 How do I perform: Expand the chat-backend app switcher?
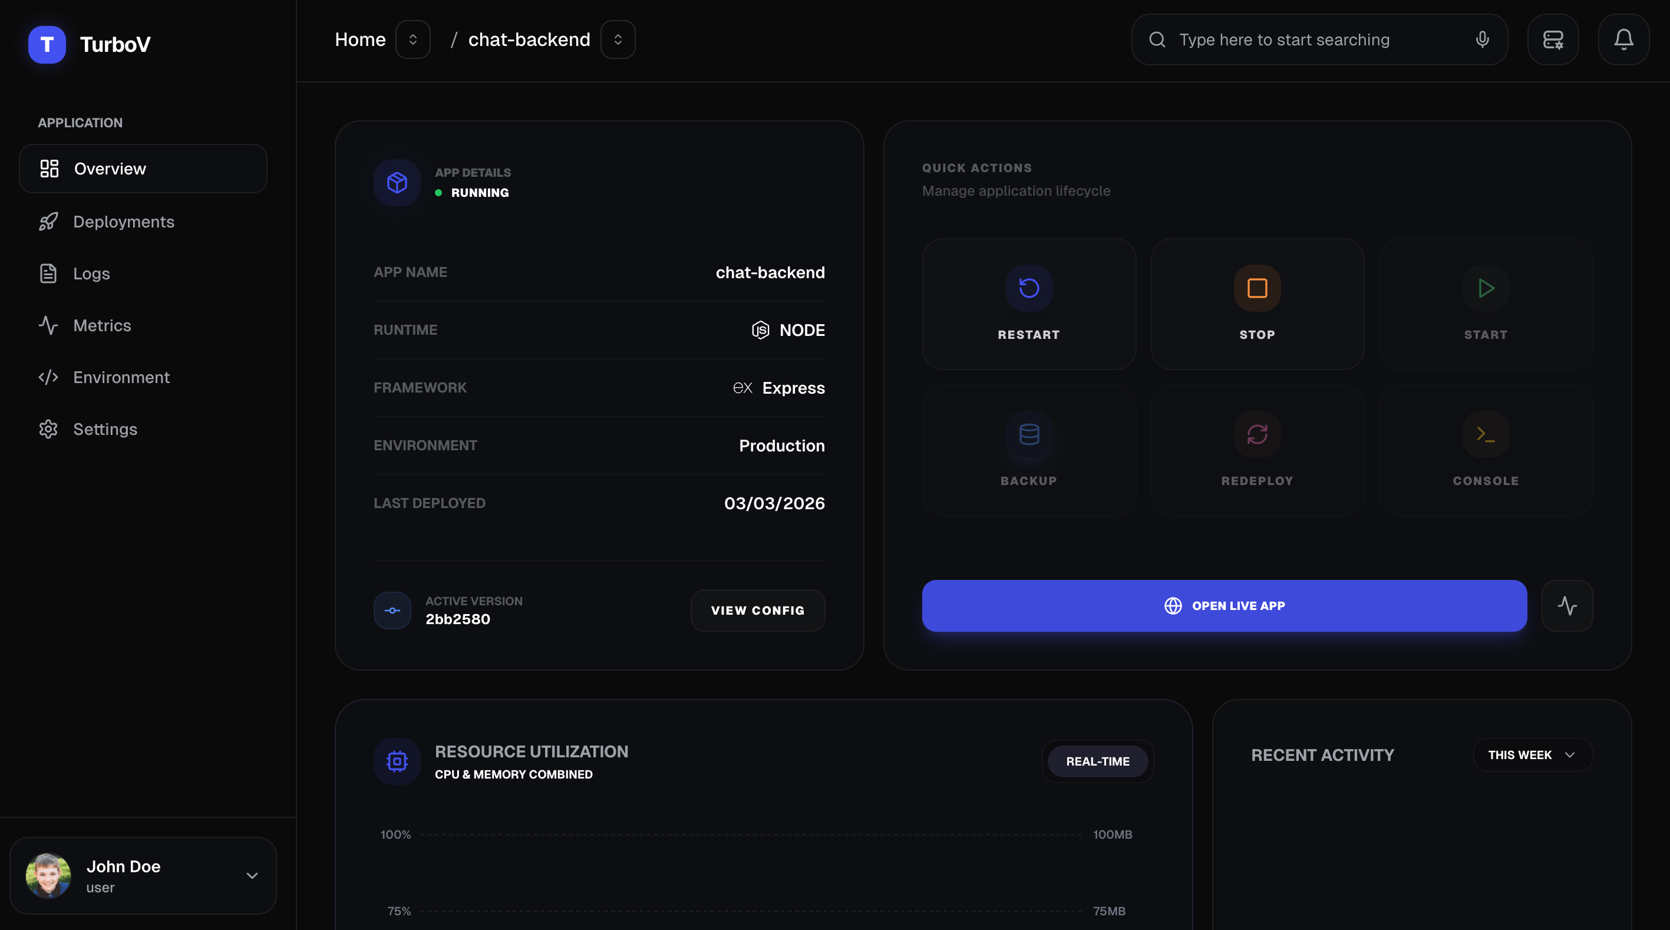click(x=618, y=39)
